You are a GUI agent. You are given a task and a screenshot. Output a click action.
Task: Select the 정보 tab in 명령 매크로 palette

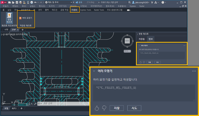[x=151, y=39]
